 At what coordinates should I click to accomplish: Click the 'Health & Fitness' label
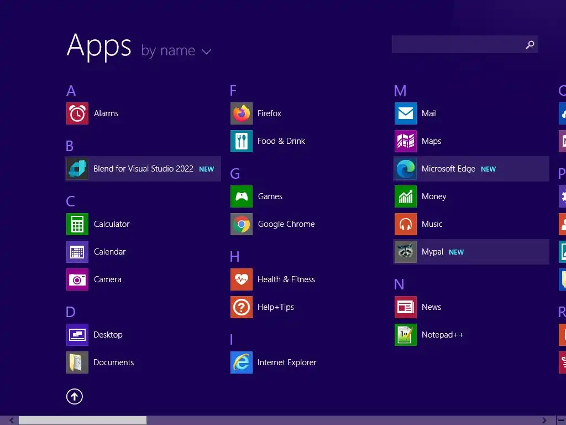coord(286,279)
